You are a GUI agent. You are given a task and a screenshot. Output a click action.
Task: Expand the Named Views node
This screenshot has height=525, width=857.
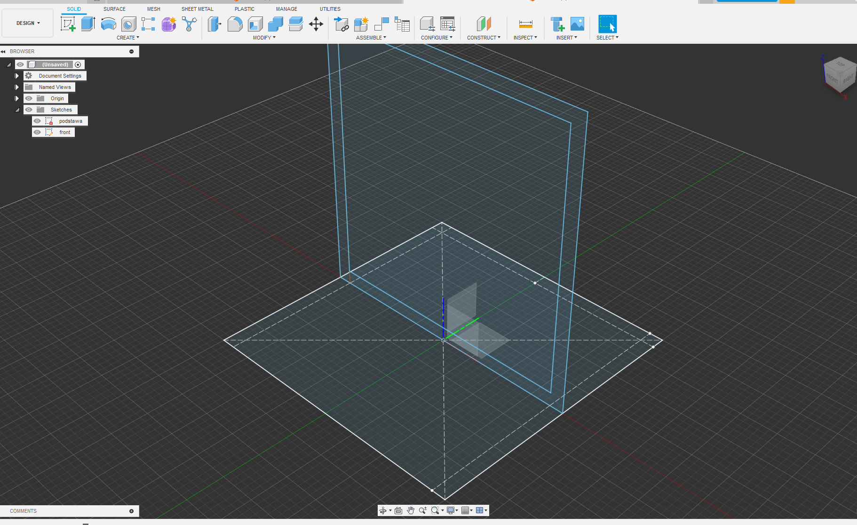pyautogui.click(x=17, y=87)
